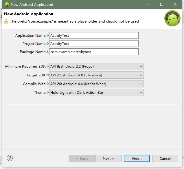Click the Project Name text field

tap(94, 43)
